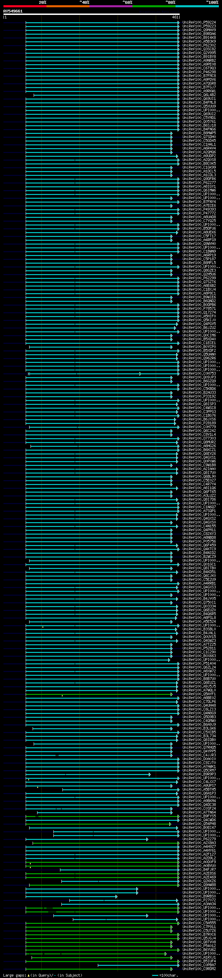Select the UniRef100_O77303 label

tap(199, 439)
